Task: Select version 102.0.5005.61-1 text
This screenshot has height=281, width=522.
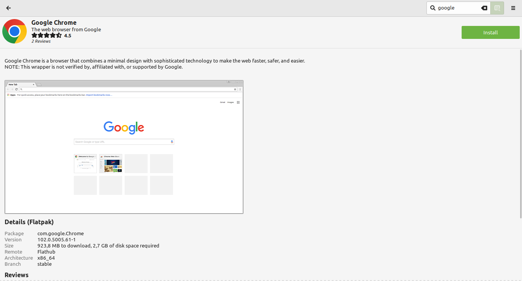Action: pyautogui.click(x=57, y=239)
